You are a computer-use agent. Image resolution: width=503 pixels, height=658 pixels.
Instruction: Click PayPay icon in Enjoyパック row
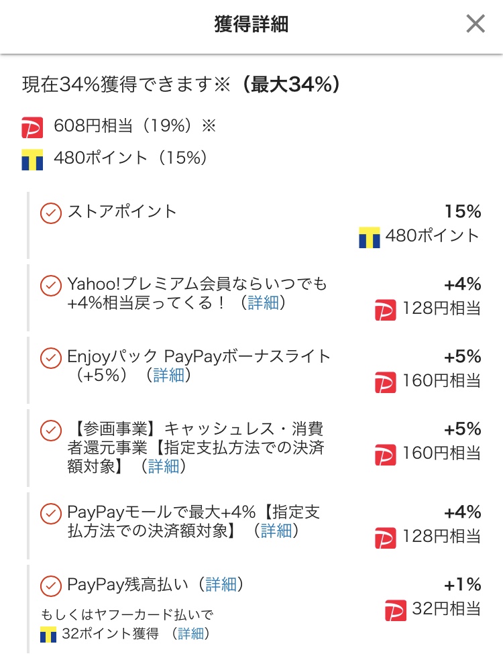pyautogui.click(x=385, y=382)
